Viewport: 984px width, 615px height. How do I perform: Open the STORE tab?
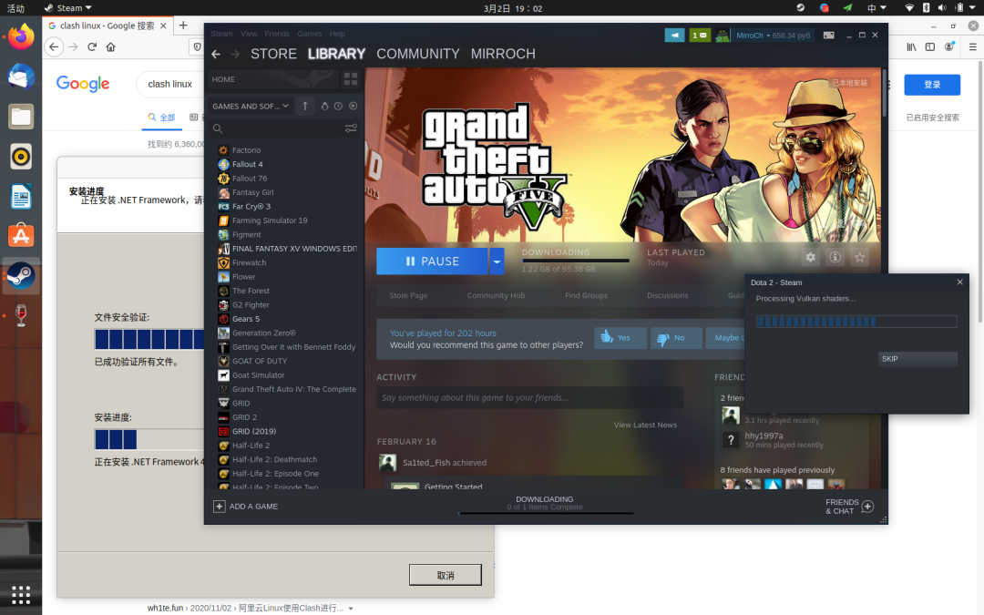pos(273,54)
